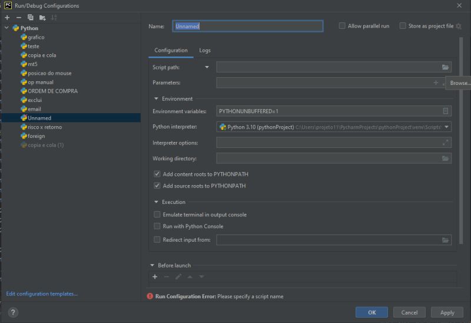The width and height of the screenshot is (471, 323).
Task: Save configuration to a new folder
Action: pos(42,18)
